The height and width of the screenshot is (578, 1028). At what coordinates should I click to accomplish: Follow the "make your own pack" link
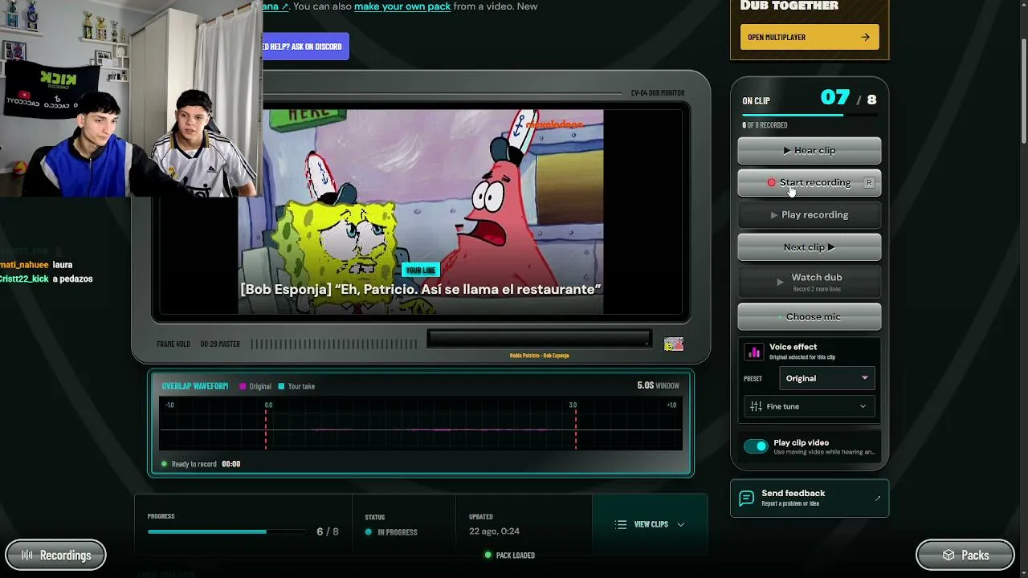click(402, 6)
